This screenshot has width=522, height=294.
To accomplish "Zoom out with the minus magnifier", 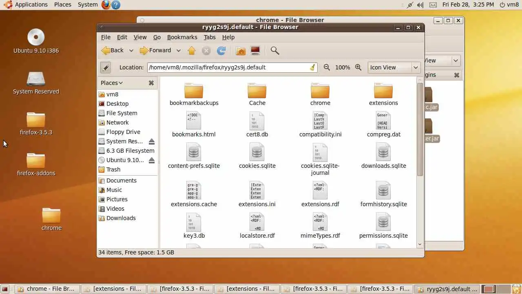I will click(327, 67).
